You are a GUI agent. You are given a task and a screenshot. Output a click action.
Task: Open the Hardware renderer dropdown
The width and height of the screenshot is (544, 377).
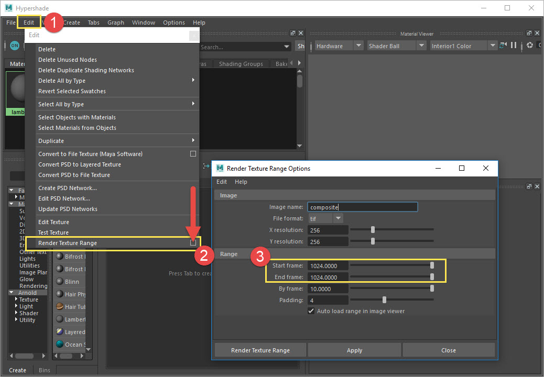[x=358, y=46]
